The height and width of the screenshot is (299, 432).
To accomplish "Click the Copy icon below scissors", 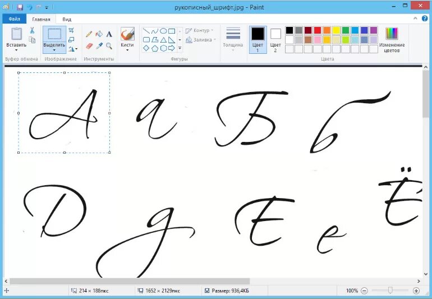I will (x=32, y=40).
